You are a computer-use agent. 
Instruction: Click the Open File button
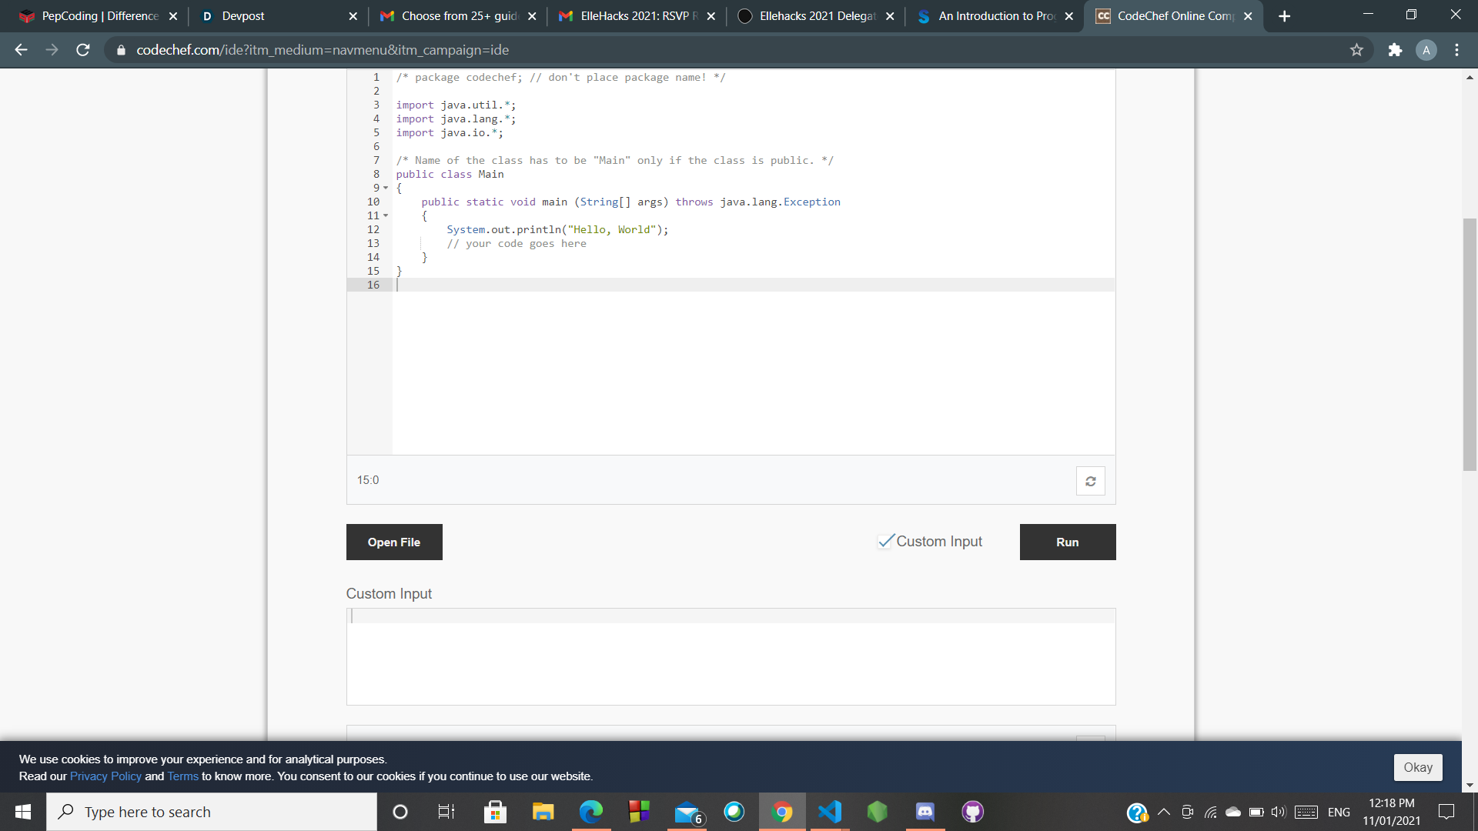point(394,542)
